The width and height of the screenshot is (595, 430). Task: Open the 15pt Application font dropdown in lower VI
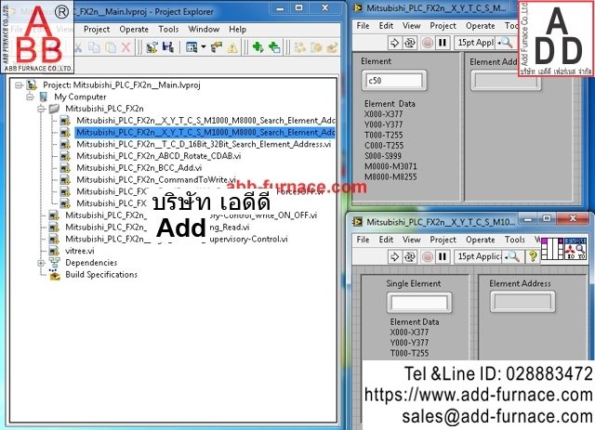(482, 255)
